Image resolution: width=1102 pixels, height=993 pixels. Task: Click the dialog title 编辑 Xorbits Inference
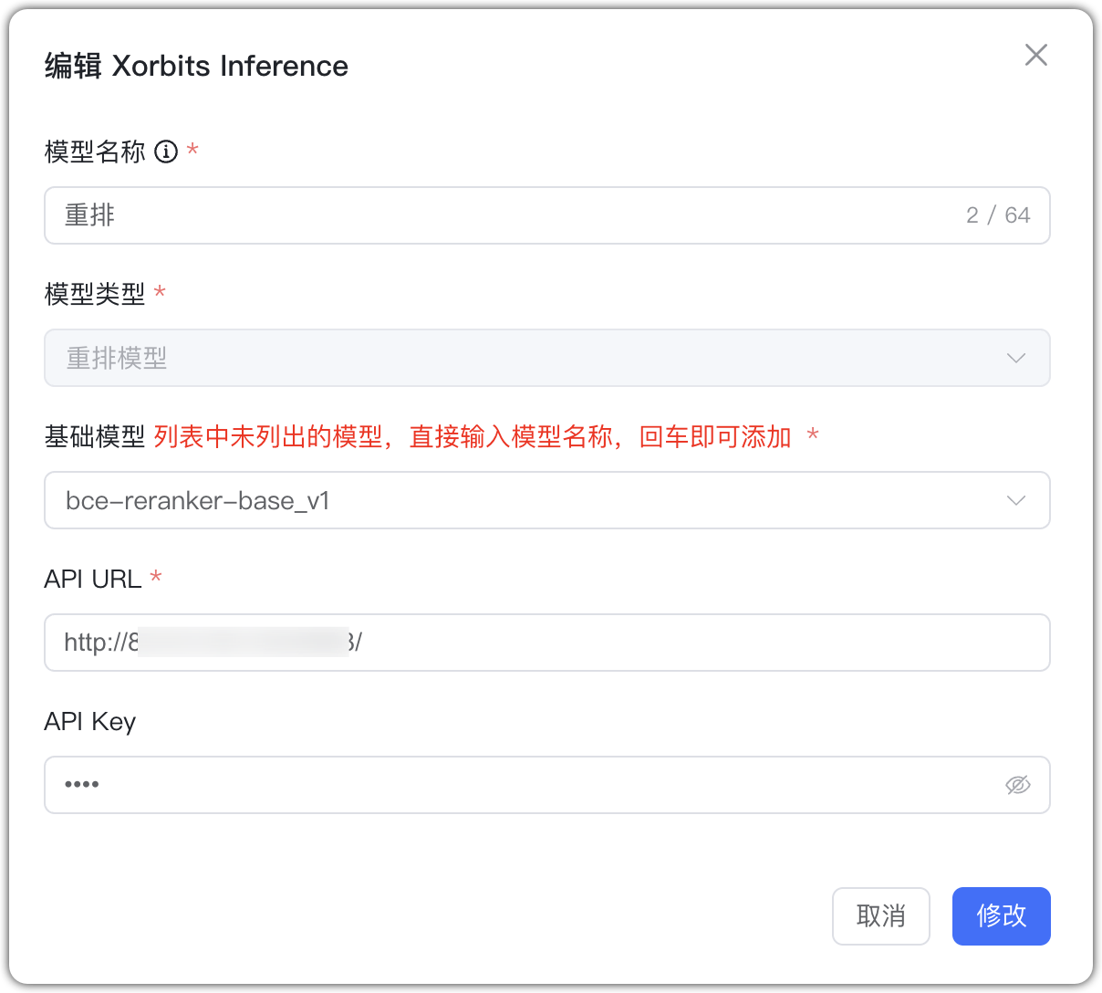click(196, 66)
